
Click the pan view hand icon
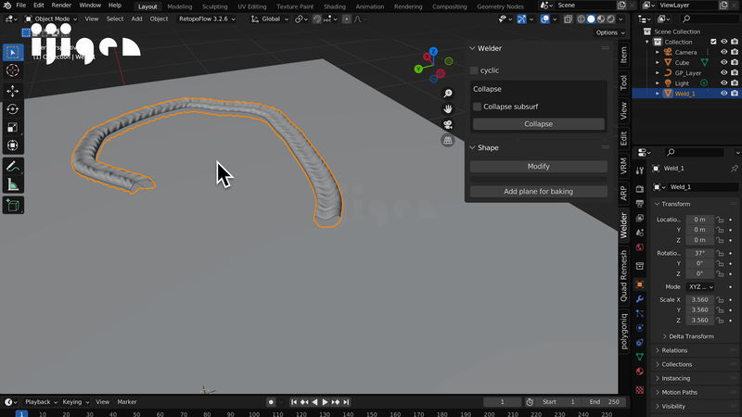tap(448, 108)
